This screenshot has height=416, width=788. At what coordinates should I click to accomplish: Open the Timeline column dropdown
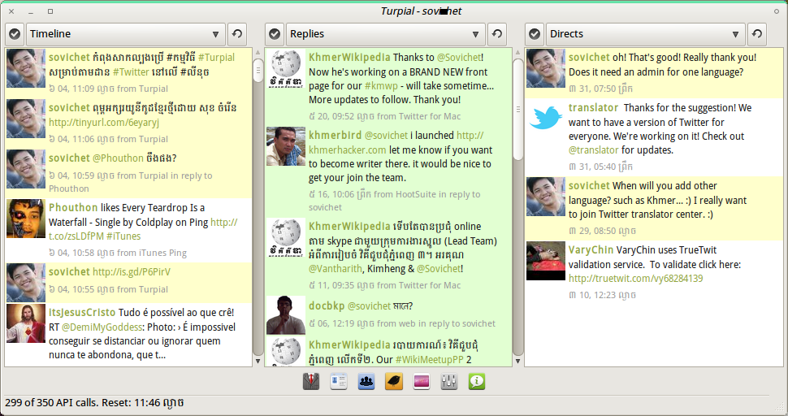coord(126,34)
